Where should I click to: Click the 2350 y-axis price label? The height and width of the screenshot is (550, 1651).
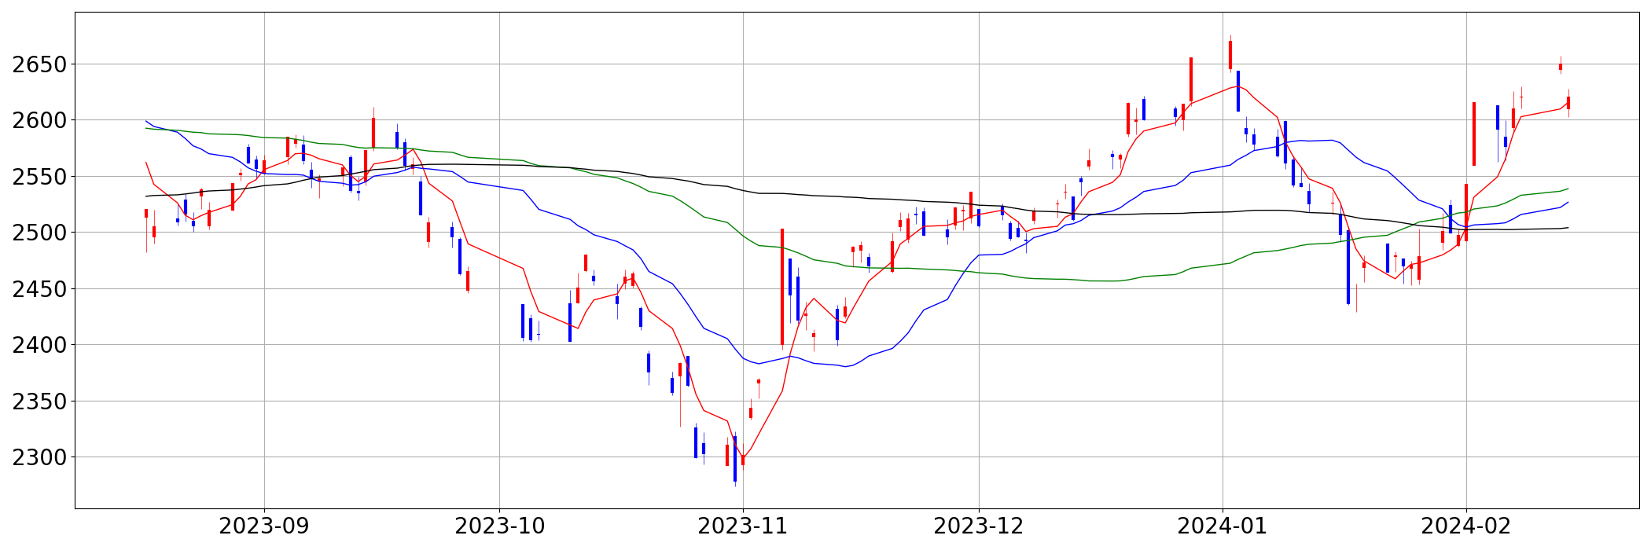click(39, 401)
